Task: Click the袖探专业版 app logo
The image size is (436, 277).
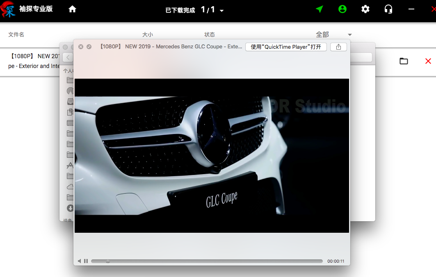Action: [8, 9]
